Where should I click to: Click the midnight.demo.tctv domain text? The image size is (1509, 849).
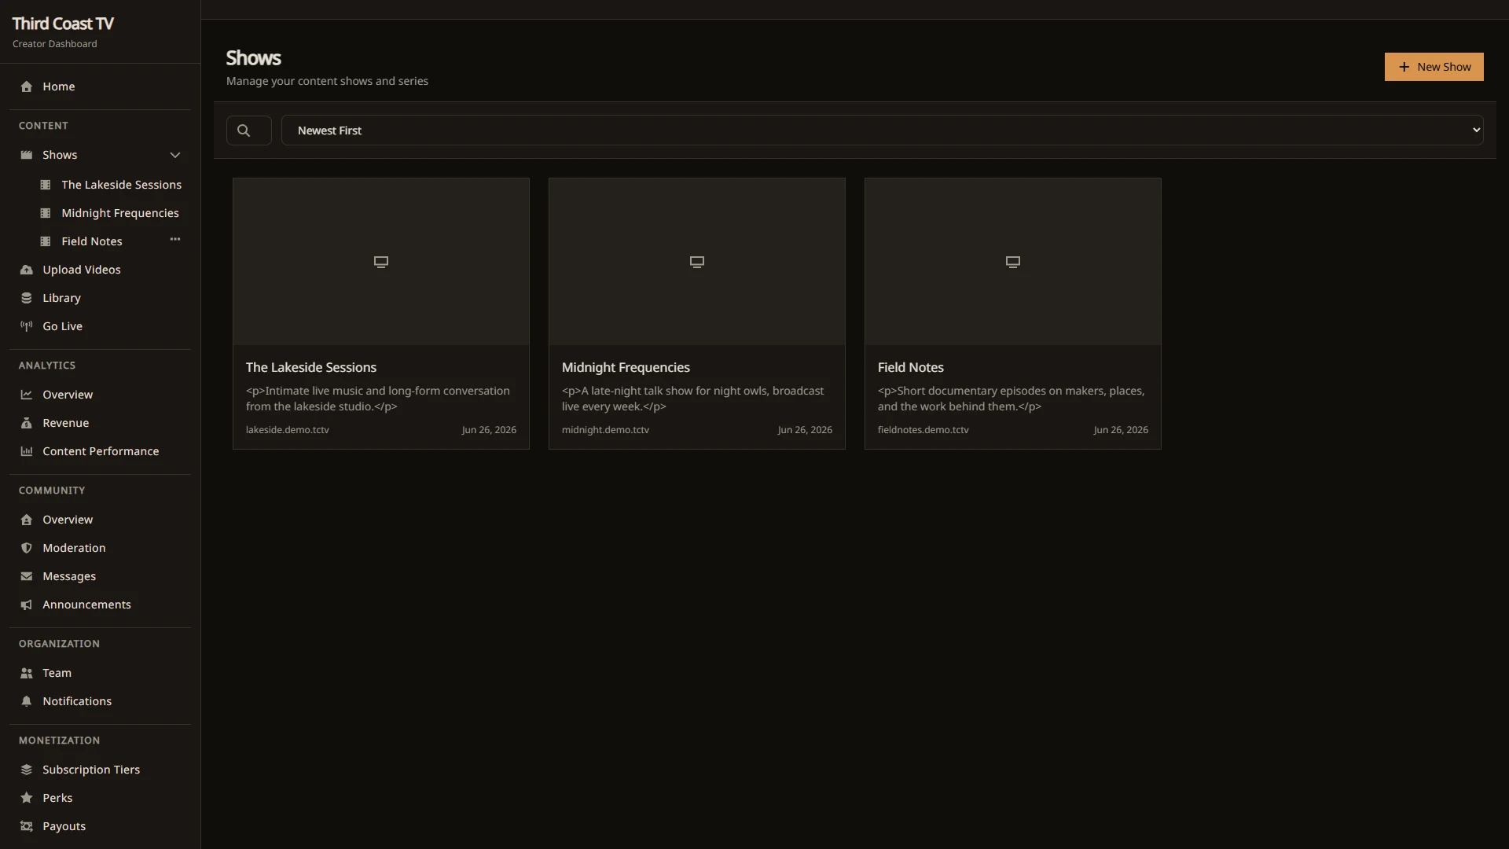click(x=605, y=430)
